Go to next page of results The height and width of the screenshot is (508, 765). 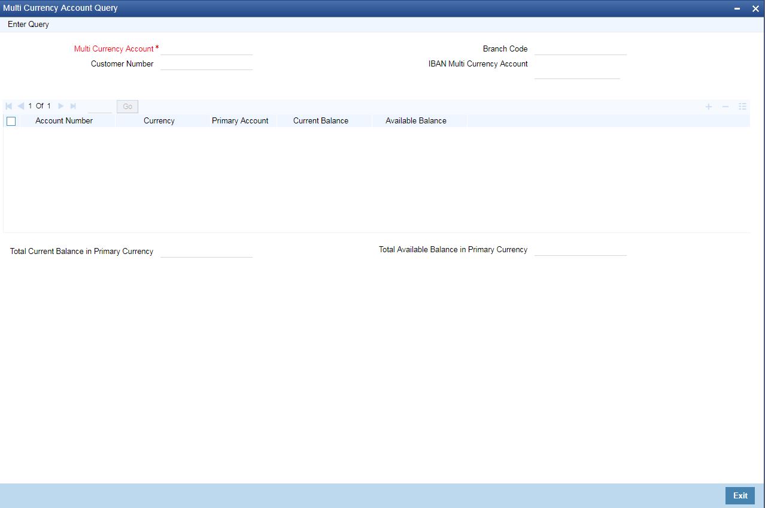(x=60, y=106)
